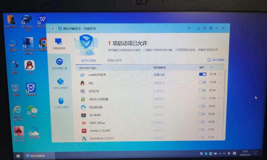Open the 操作 column header dropdown arrow
This screenshot has width=267, height=160.
pos(211,67)
